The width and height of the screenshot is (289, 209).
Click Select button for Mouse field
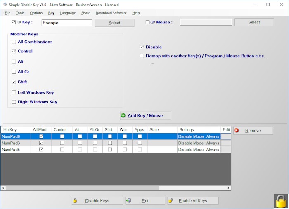tap(254, 22)
